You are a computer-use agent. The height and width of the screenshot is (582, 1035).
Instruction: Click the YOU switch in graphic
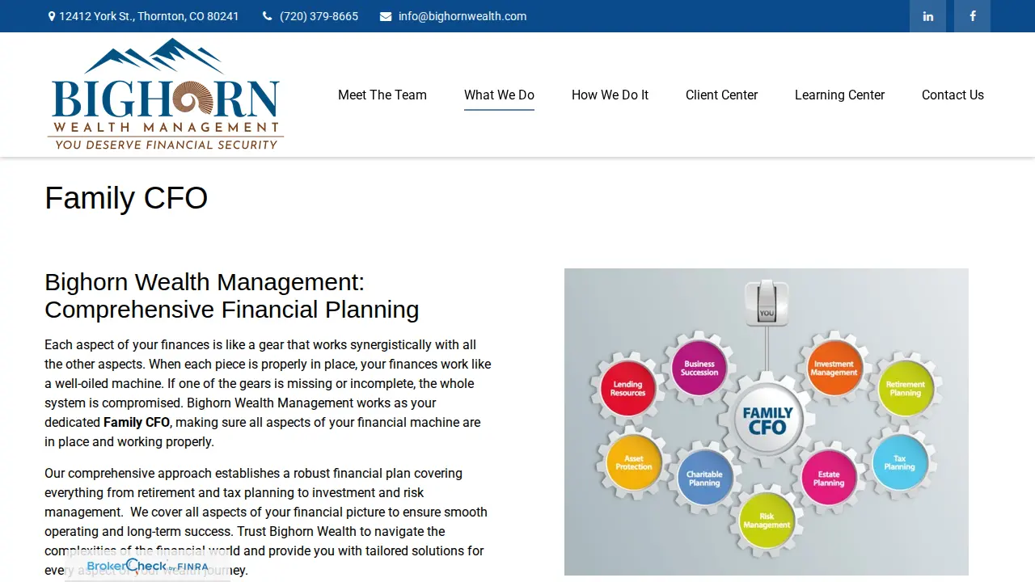pyautogui.click(x=767, y=304)
